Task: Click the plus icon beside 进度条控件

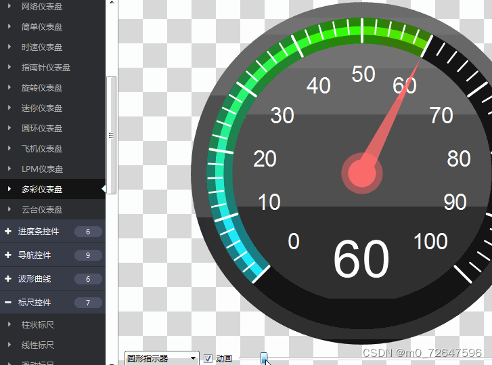Action: 8,232
